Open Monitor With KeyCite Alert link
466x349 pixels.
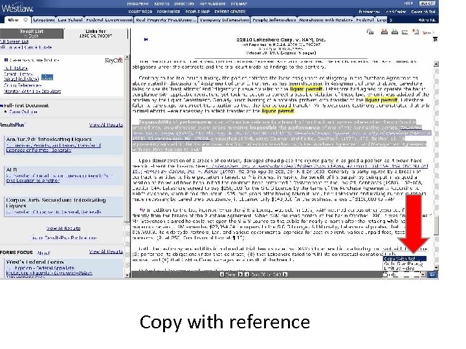click(x=32, y=91)
